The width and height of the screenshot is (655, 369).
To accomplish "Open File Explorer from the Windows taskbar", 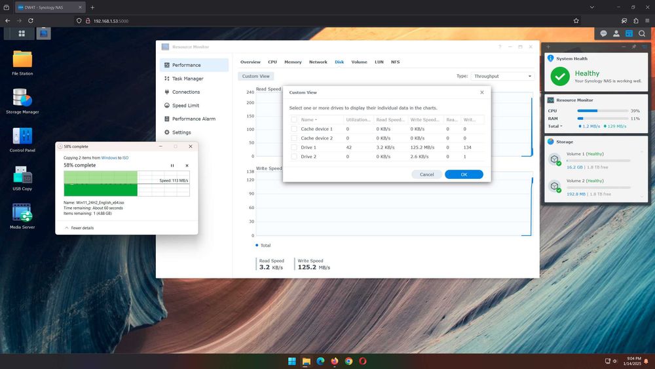I will tap(306, 361).
